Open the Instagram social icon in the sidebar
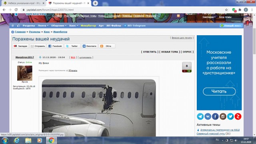The image size is (256, 144). click(x=223, y=116)
